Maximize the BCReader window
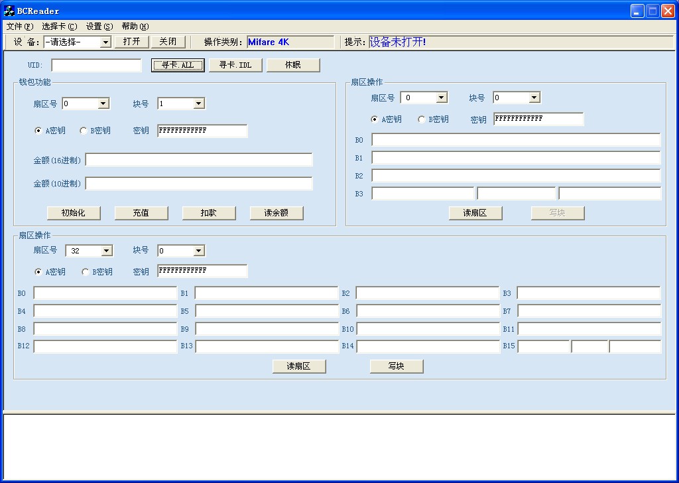Screen dimensions: 679x483 652,11
